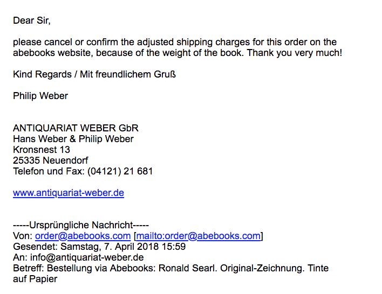Click the word 'abebooks website' in body
The height and width of the screenshot is (294, 382).
pyautogui.click(x=53, y=53)
